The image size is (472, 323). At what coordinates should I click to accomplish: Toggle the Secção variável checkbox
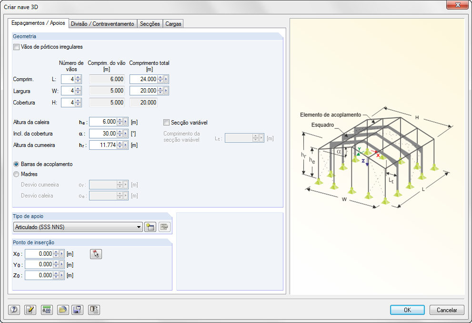166,123
